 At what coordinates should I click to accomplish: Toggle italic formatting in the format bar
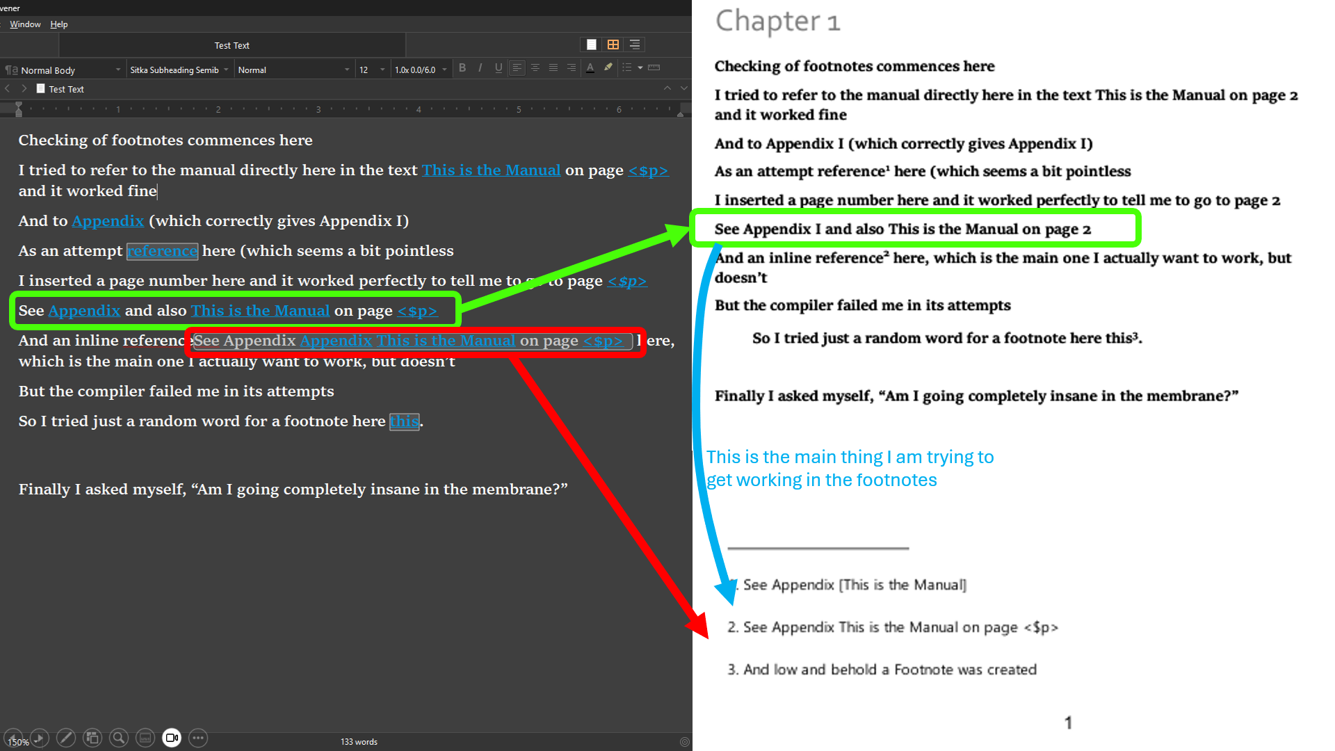tap(480, 68)
